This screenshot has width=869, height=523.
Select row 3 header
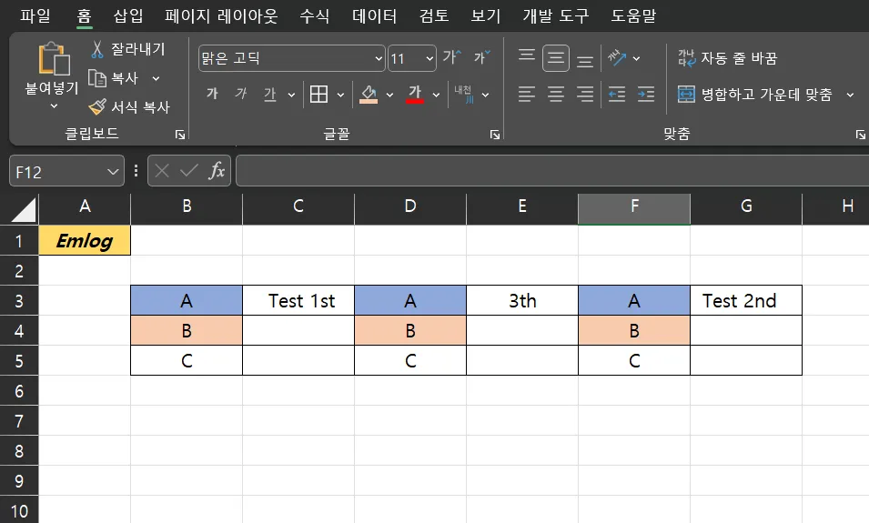(19, 301)
